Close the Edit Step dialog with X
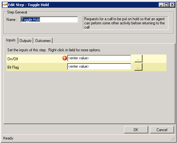 (172, 5)
